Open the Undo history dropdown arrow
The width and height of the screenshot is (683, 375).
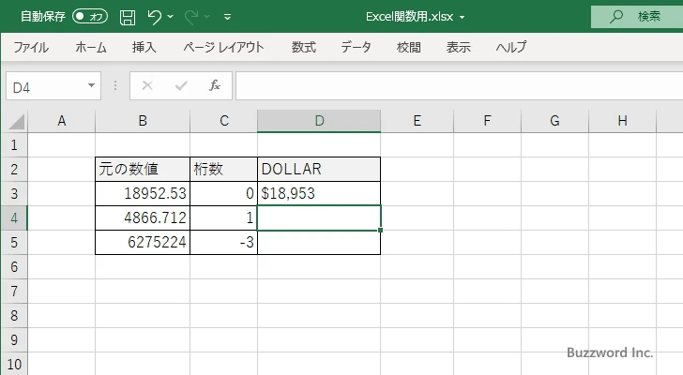click(x=171, y=17)
